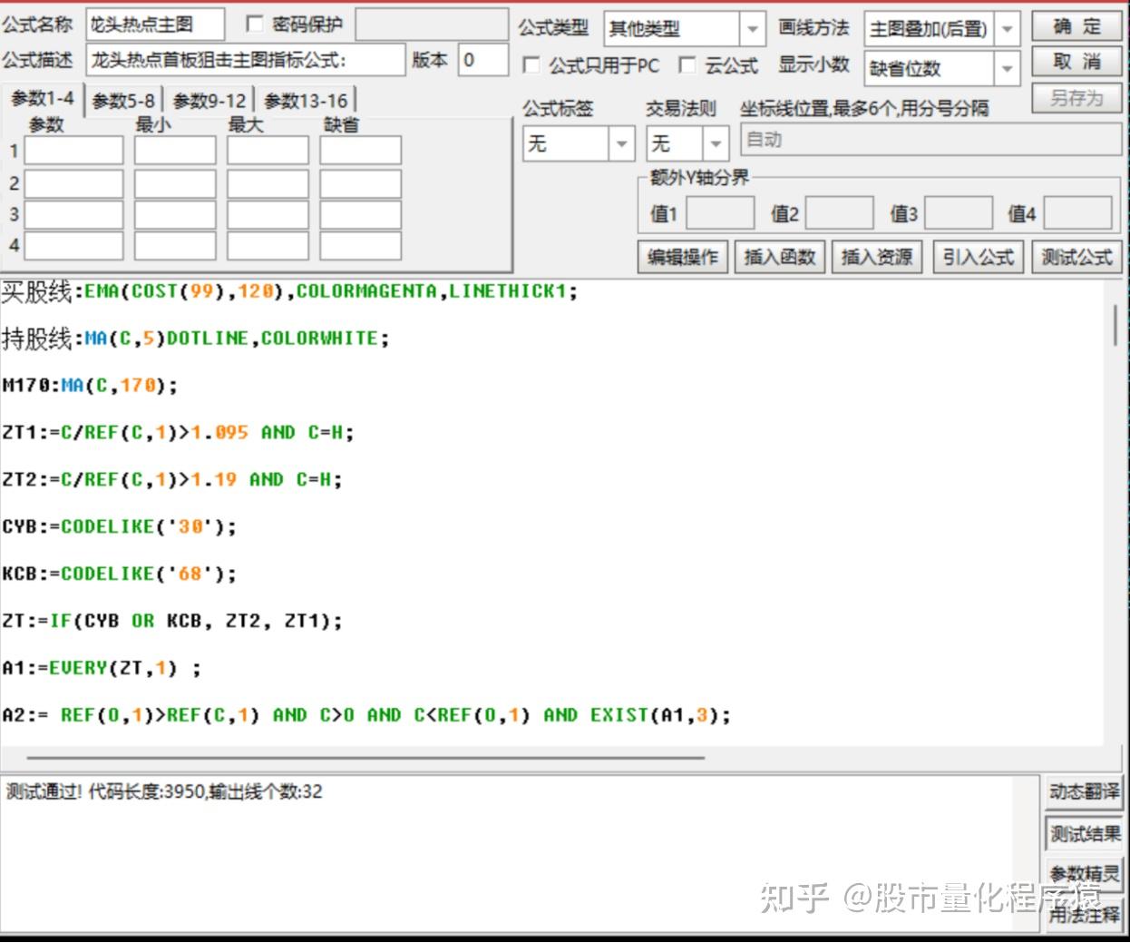
Task: Click row 3 parameter name field
Action: [73, 214]
